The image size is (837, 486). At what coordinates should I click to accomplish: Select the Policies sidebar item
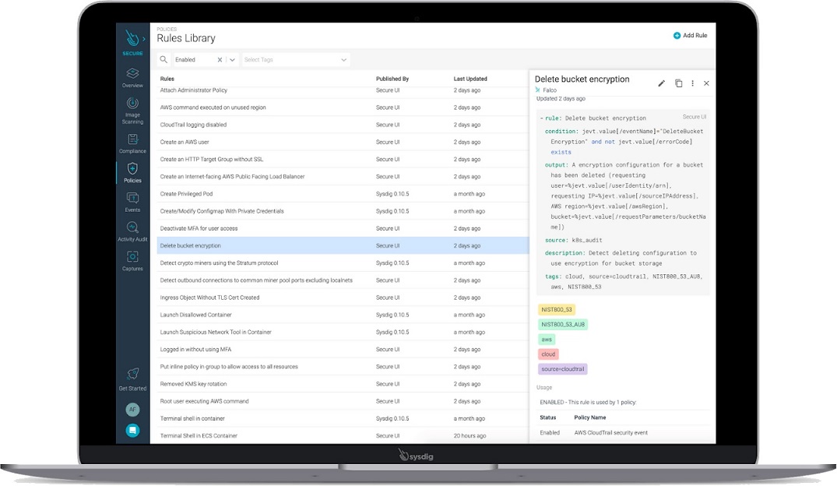tap(132, 172)
